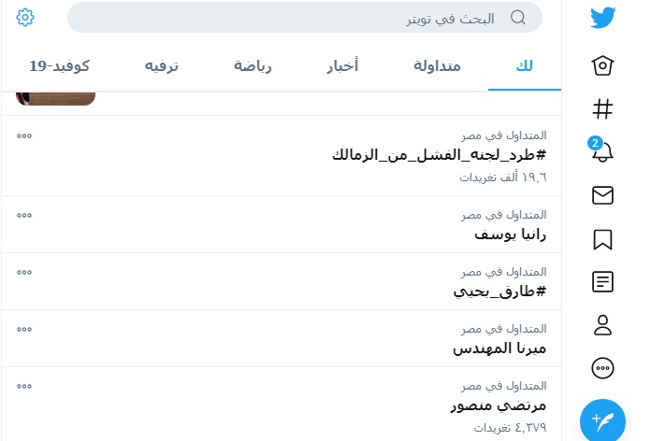Open hashtag #طرد_لجنه_الفشل_من_الزمالك trend
Viewport: 651px width, 441px height.
[x=439, y=155]
